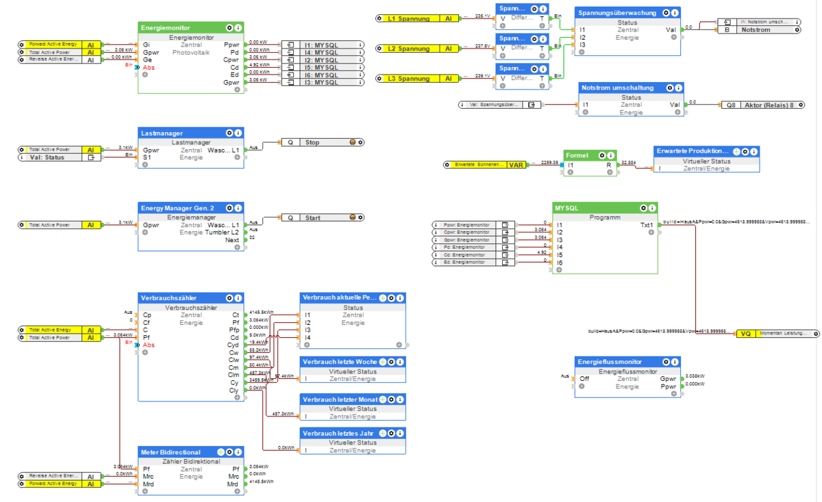
Task: Toggle orange status indicator on Q Stop output
Action: (353, 142)
